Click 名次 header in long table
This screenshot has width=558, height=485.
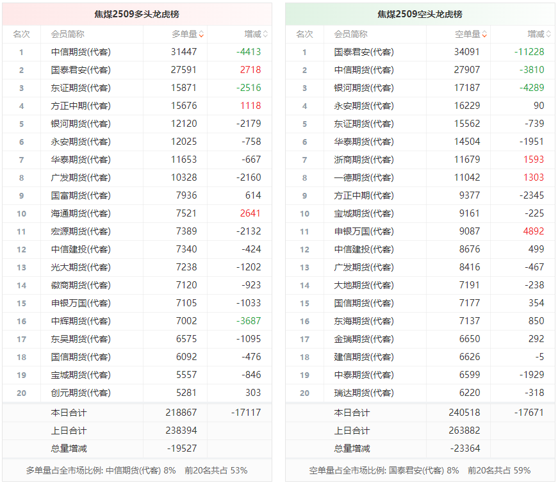coord(21,34)
